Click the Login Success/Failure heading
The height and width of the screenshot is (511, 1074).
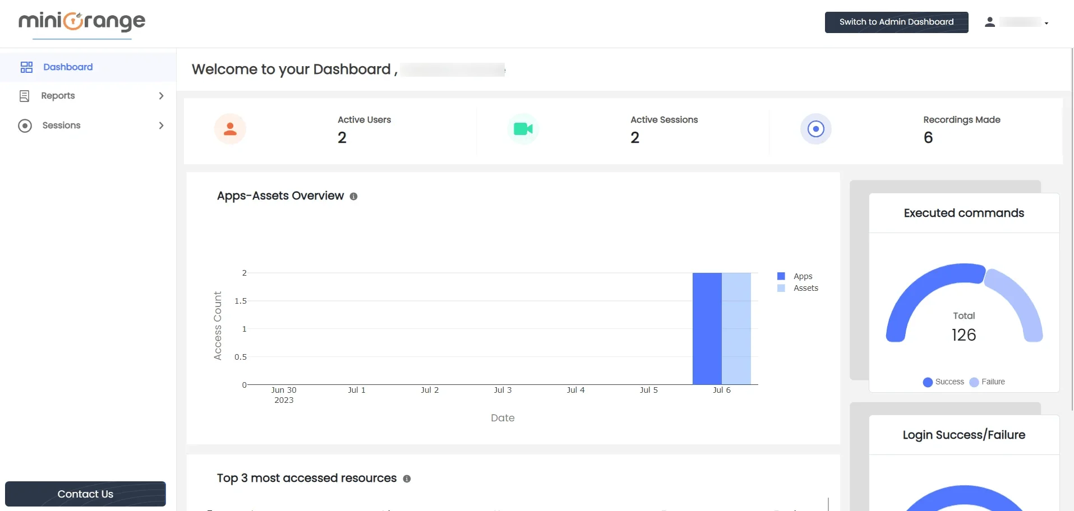(964, 435)
